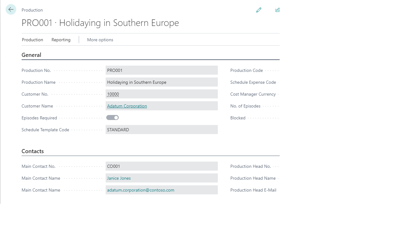
Task: Click the Production breadcrumb caption
Action: (32, 10)
